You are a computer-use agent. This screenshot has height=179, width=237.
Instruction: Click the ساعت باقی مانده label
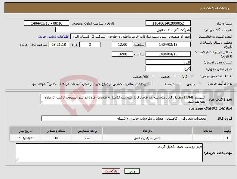33,45
